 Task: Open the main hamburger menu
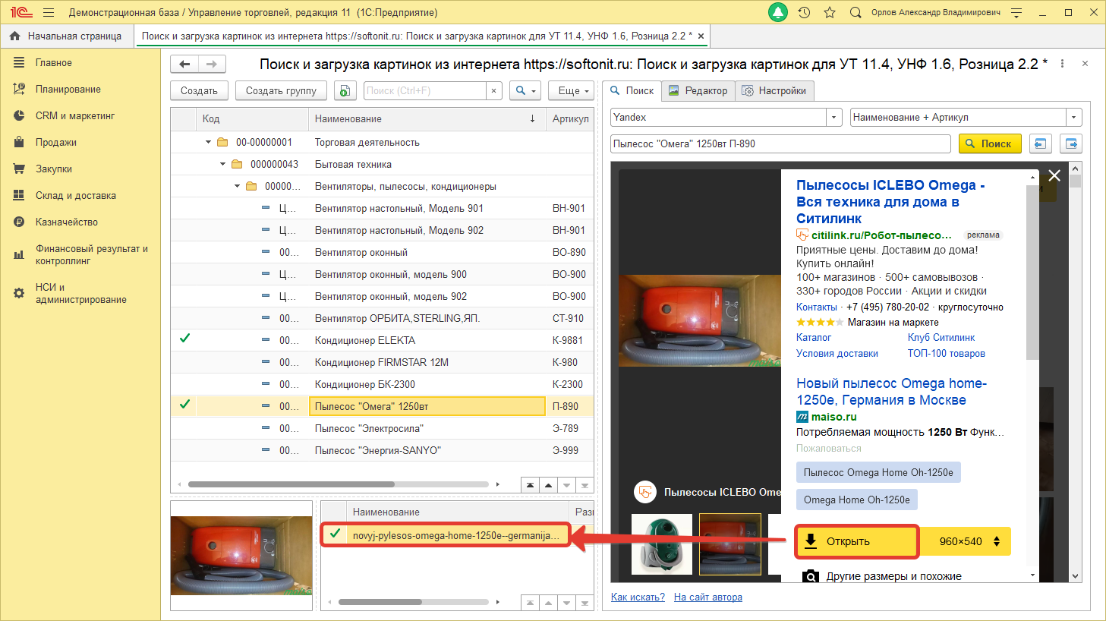tap(49, 12)
